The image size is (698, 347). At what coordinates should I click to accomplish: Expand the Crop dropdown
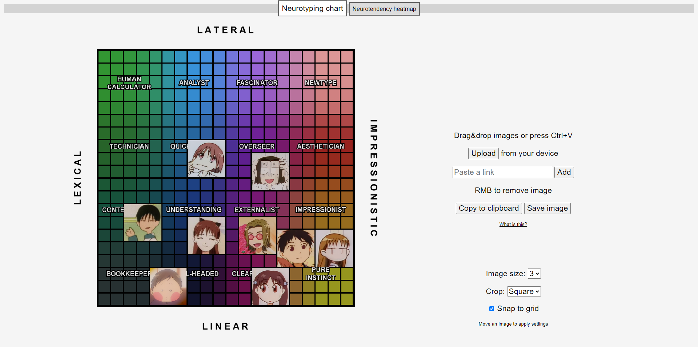pyautogui.click(x=523, y=291)
